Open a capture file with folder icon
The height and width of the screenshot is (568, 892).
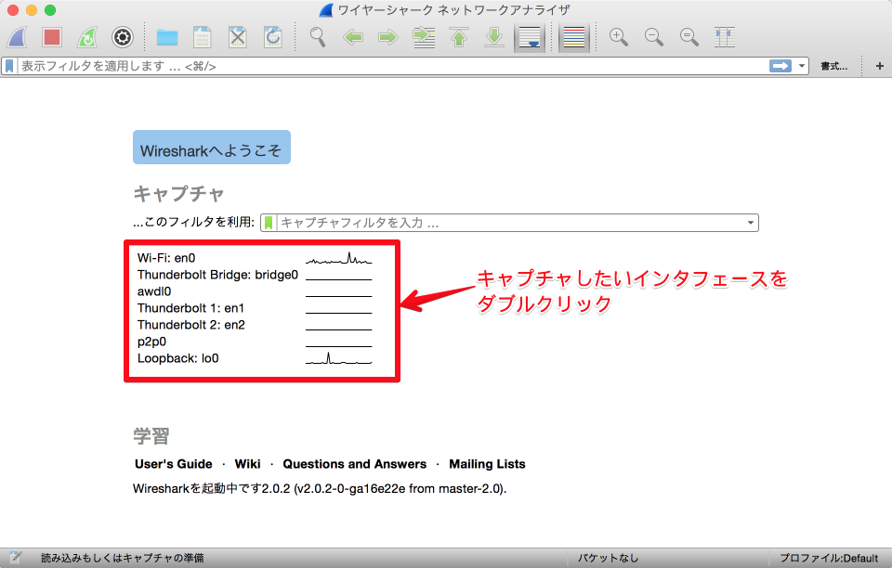click(167, 37)
